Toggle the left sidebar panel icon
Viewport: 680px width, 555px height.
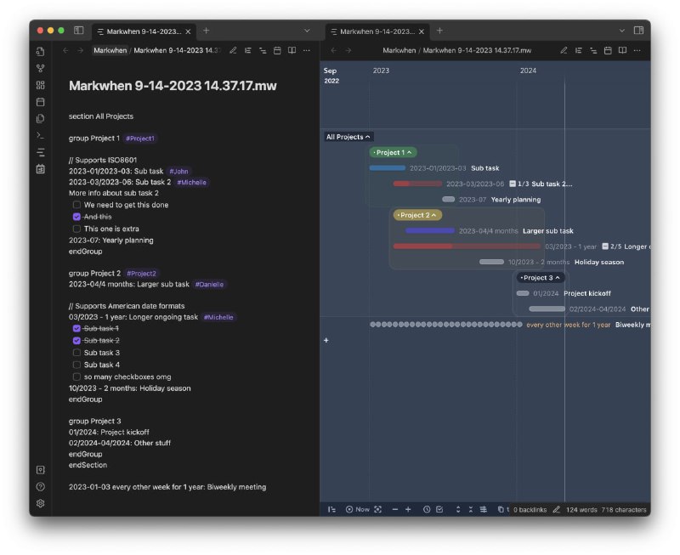pyautogui.click(x=78, y=31)
